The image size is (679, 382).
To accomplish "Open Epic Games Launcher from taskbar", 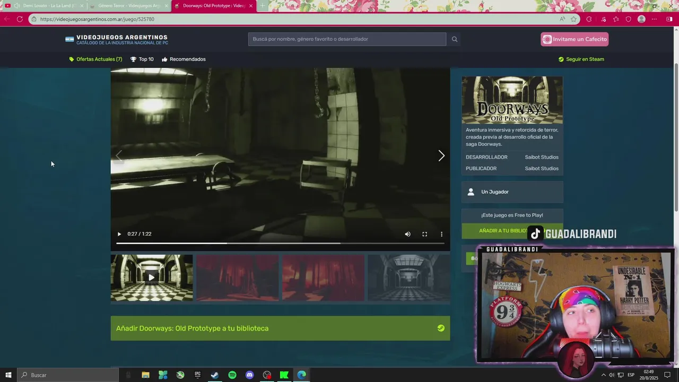I will pyautogui.click(x=197, y=375).
